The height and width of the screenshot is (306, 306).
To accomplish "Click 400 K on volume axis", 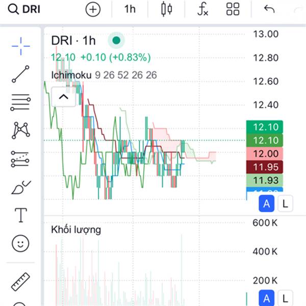I will point(265,251).
